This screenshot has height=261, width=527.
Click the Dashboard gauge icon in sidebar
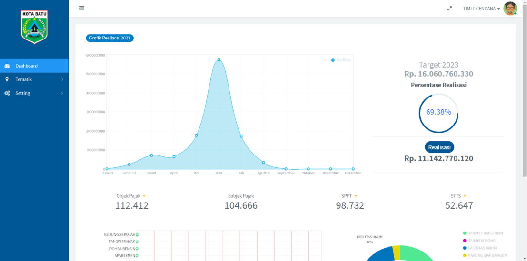click(7, 66)
